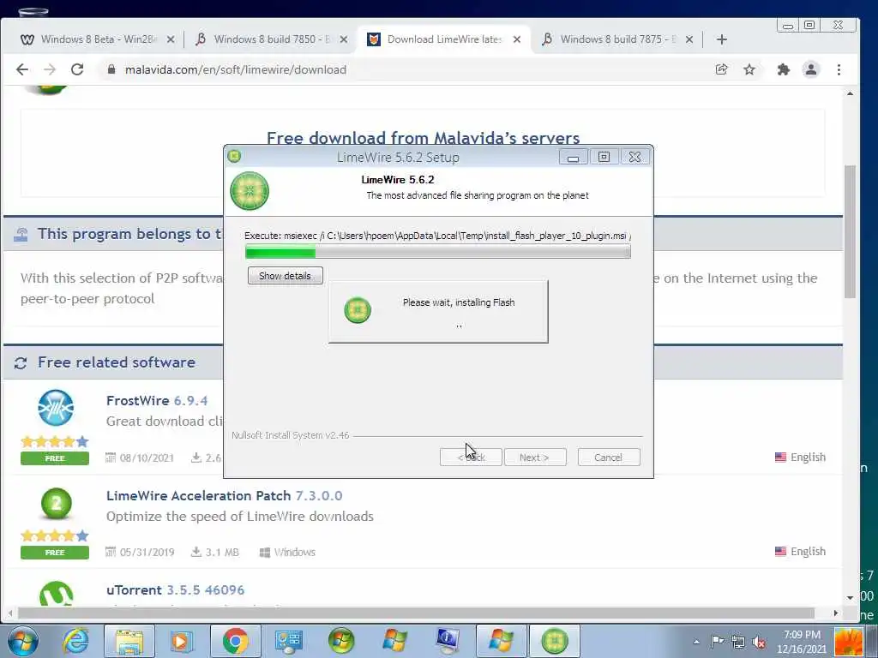Viewport: 878px width, 658px height.
Task: Click the installer progress bar
Action: (x=438, y=253)
